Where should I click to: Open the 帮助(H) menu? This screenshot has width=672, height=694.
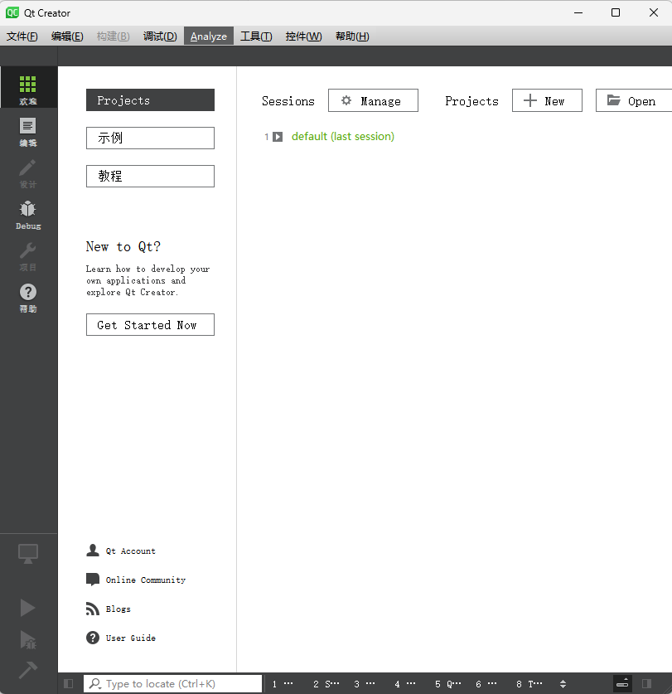(x=353, y=36)
